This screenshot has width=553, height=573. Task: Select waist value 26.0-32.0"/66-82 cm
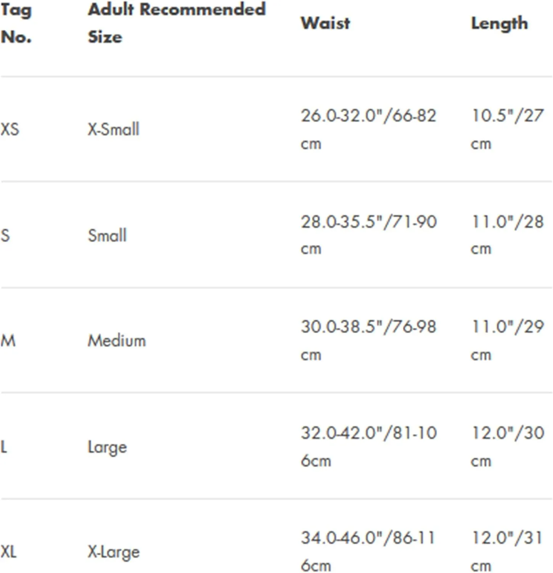pos(368,129)
